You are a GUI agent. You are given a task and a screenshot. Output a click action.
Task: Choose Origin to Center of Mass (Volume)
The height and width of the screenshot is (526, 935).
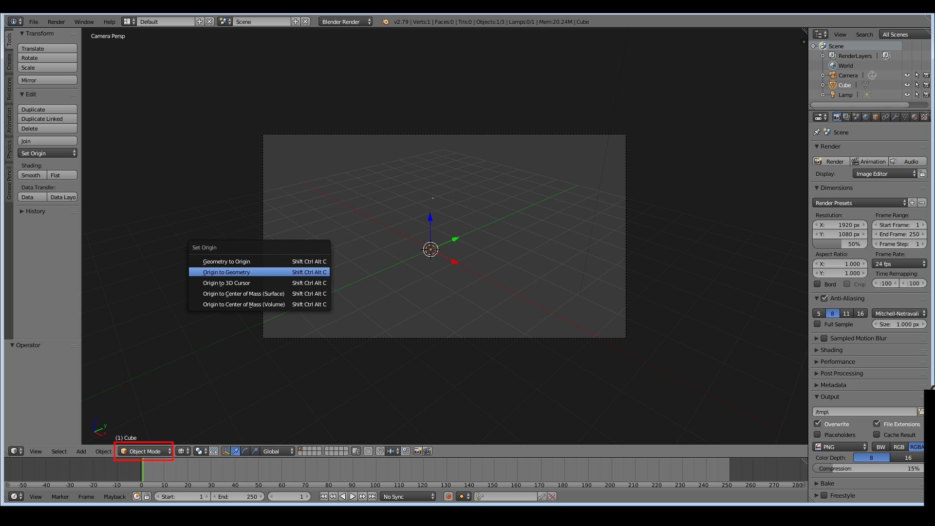[x=260, y=304]
